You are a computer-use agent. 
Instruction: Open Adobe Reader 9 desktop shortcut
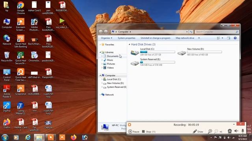coord(7,91)
